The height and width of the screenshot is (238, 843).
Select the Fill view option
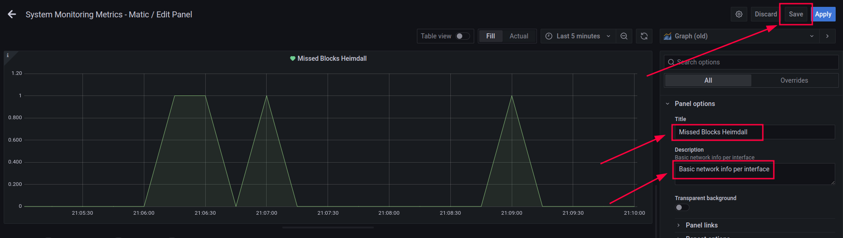click(x=490, y=36)
